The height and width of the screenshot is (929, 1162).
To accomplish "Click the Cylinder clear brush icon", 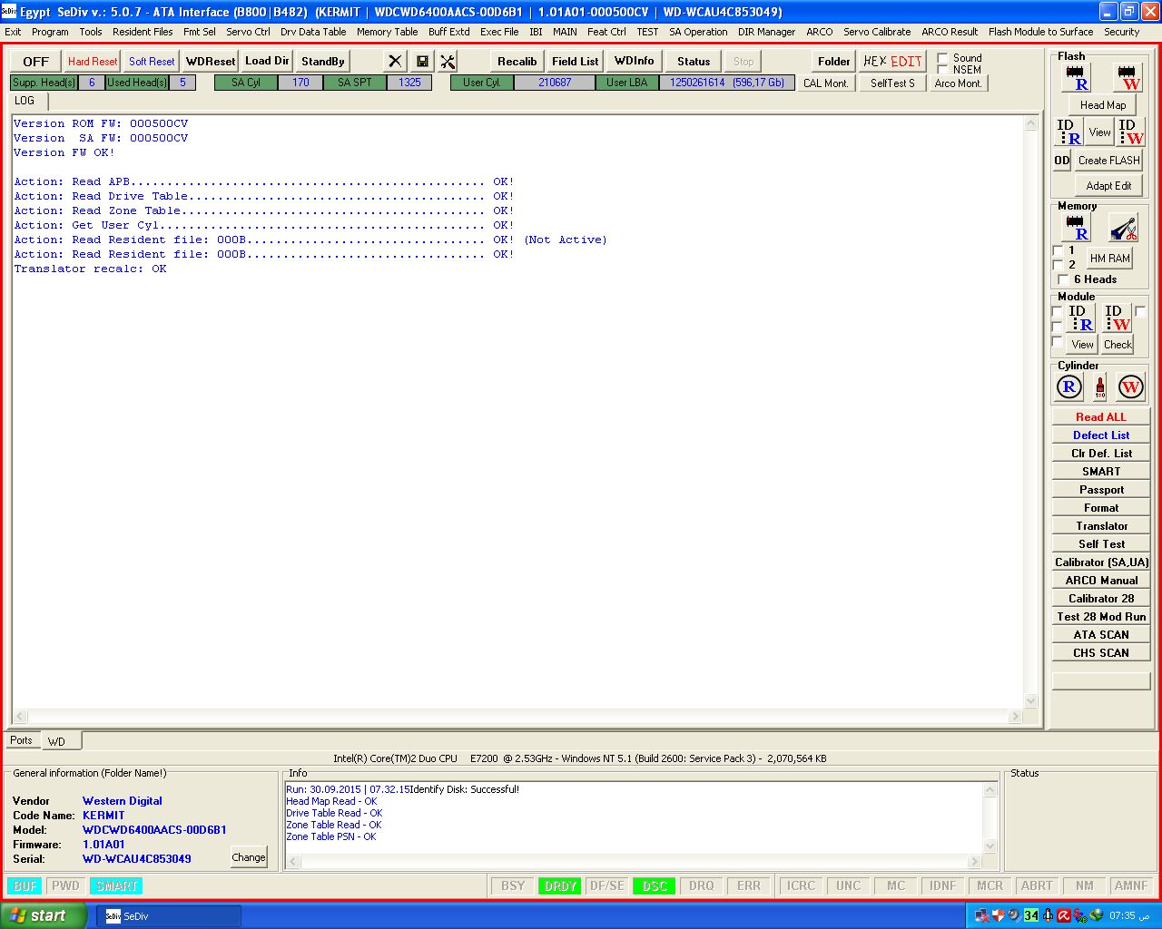I will pos(1100,387).
